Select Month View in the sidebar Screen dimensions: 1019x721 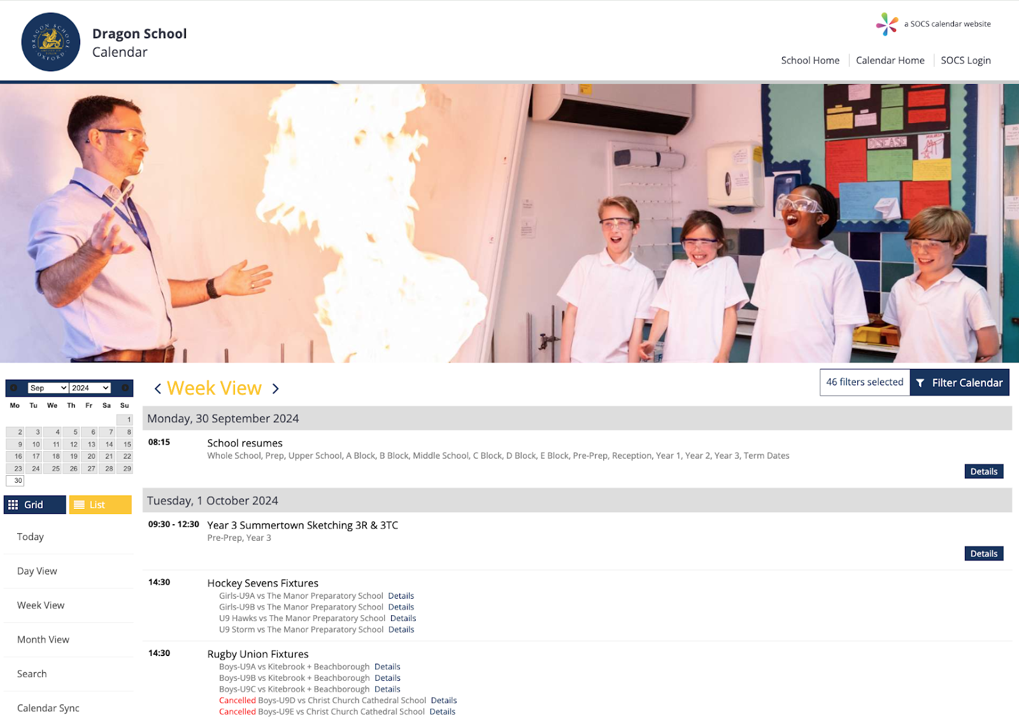pyautogui.click(x=43, y=639)
